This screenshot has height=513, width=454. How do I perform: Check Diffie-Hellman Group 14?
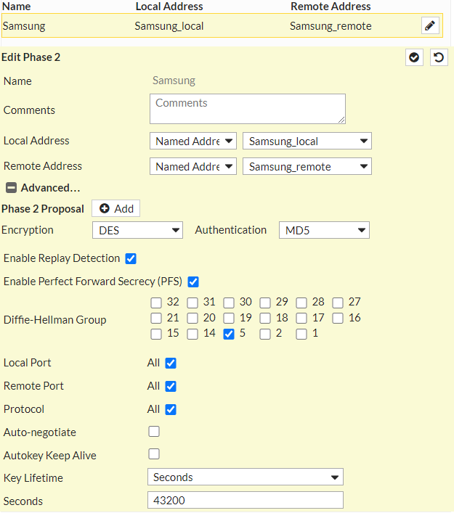[192, 334]
